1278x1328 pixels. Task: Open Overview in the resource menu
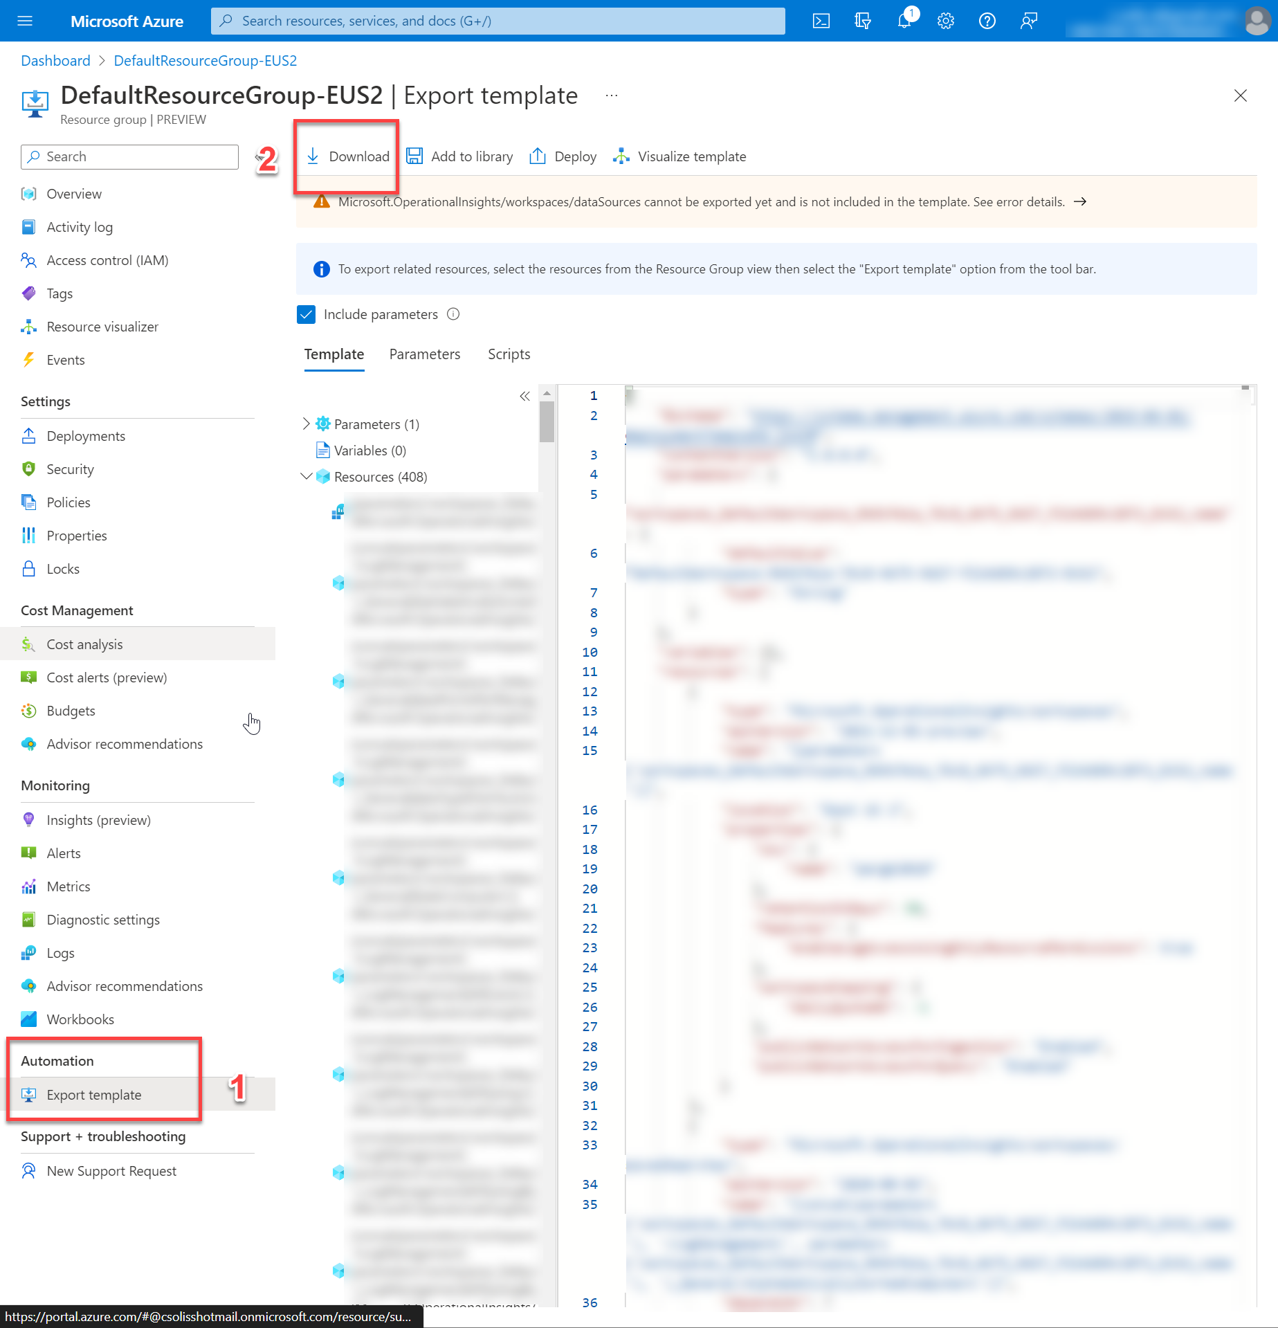(x=74, y=194)
